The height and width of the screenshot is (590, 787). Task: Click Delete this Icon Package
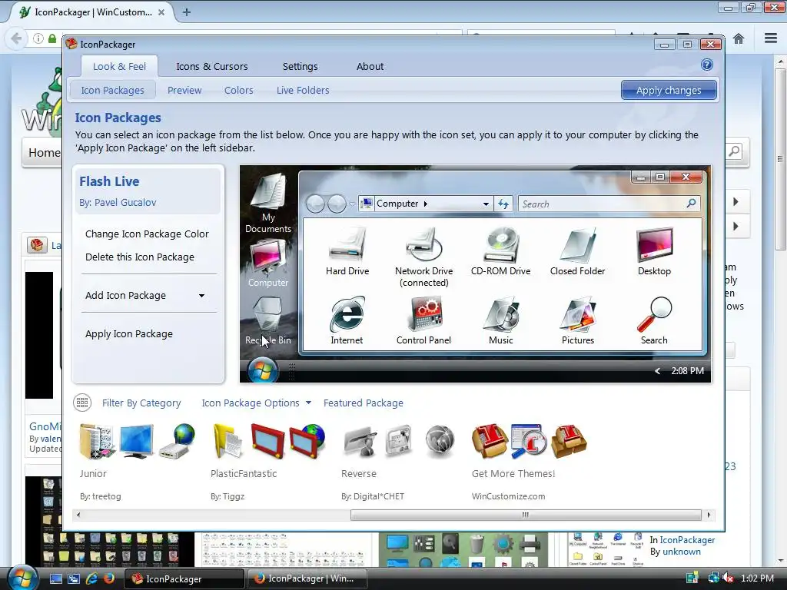pos(140,257)
